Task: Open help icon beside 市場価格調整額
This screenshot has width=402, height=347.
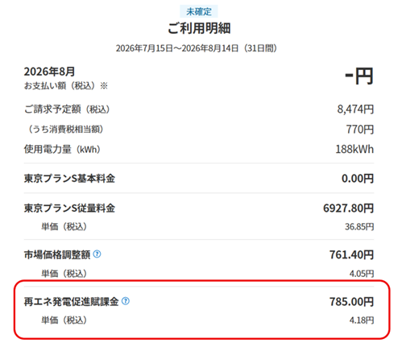Action: [97, 254]
